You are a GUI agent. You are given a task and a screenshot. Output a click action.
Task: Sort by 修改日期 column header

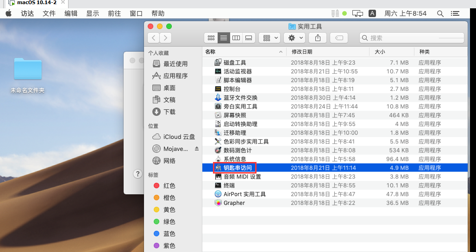[x=328, y=52]
